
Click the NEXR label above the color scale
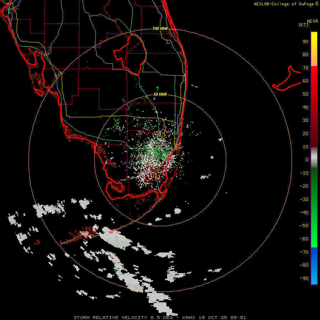(x=312, y=21)
